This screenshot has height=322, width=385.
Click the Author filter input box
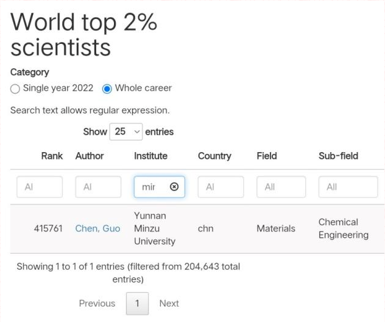pyautogui.click(x=98, y=187)
